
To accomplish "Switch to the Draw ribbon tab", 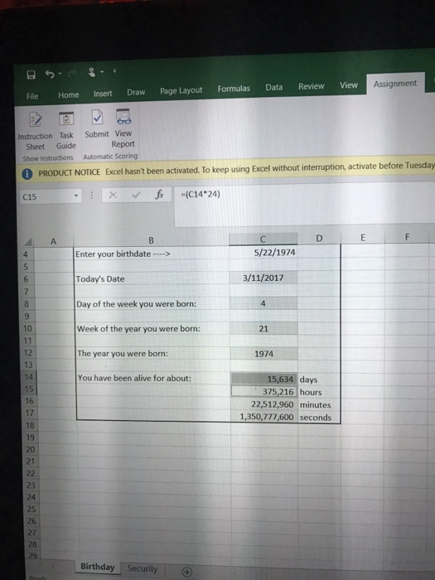I will tap(136, 92).
